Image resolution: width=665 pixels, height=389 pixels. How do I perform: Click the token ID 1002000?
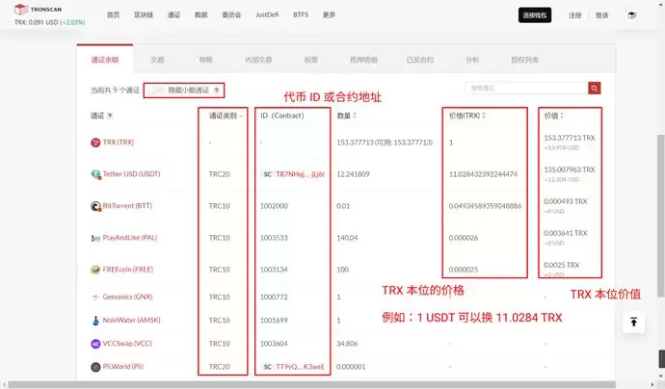tap(274, 206)
